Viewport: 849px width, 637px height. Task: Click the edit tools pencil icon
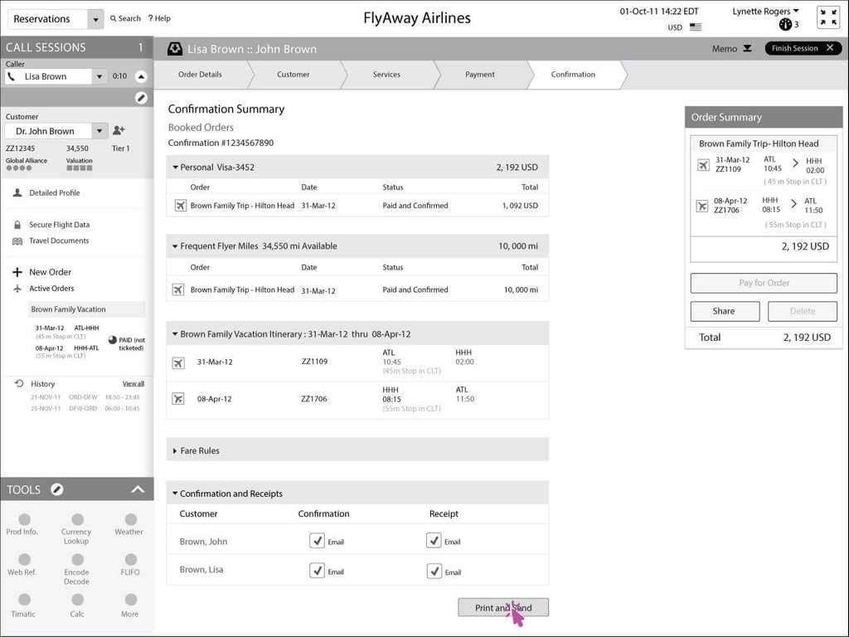(x=56, y=489)
